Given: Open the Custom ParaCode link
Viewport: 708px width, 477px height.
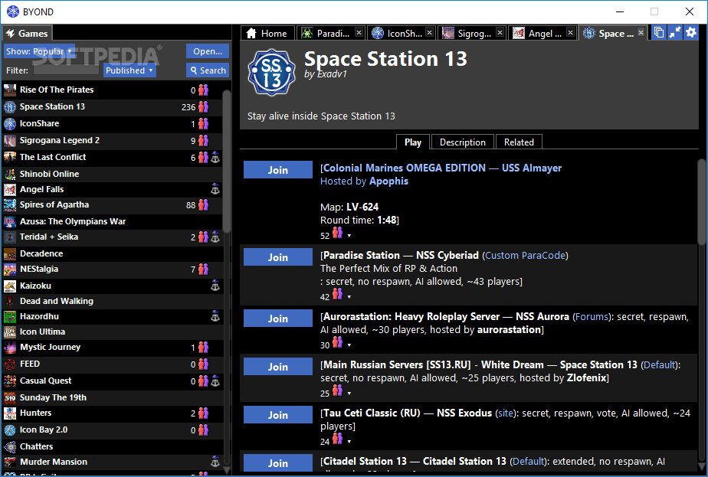Looking at the screenshot, I should 525,256.
